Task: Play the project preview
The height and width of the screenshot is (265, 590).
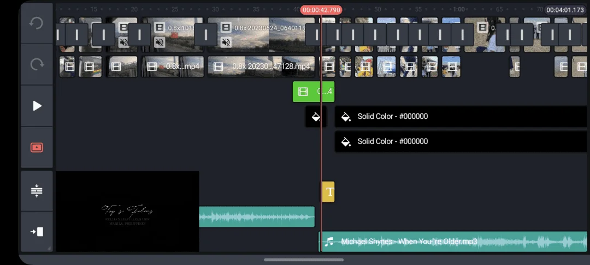Action: click(x=37, y=106)
